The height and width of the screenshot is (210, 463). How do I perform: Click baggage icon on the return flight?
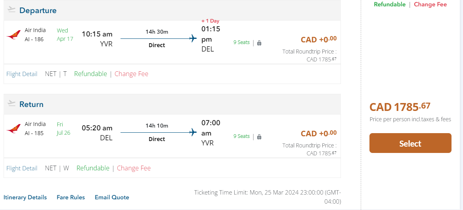(x=259, y=137)
